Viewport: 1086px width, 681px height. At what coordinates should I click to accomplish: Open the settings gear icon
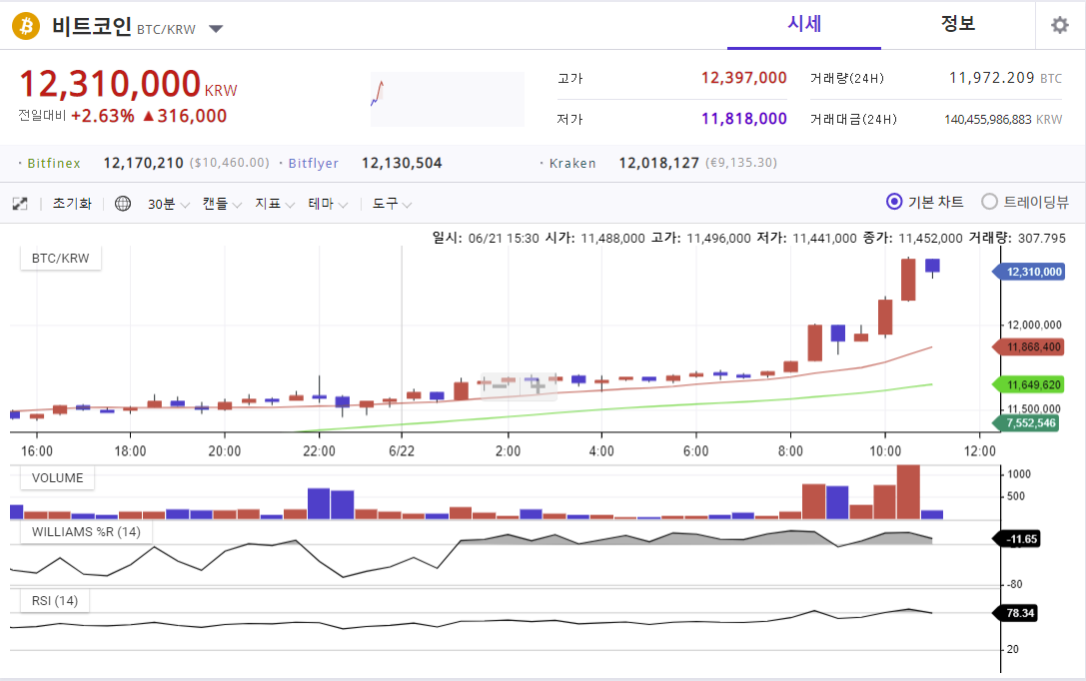coord(1060,26)
